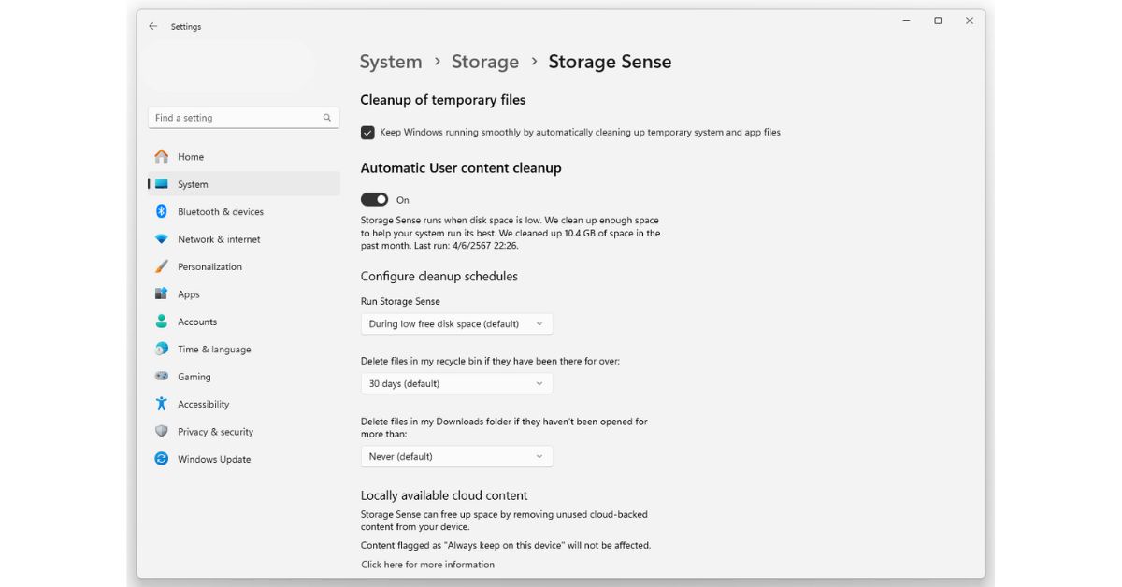Screen dimensions: 1122x587
Task: Go to Privacy & security settings
Action: click(244, 432)
